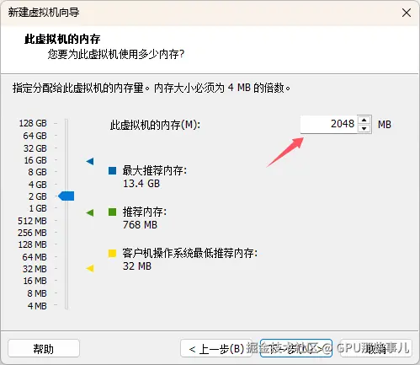Click the 推荐内存 label
Screen dimensions: 420x365
(x=145, y=212)
